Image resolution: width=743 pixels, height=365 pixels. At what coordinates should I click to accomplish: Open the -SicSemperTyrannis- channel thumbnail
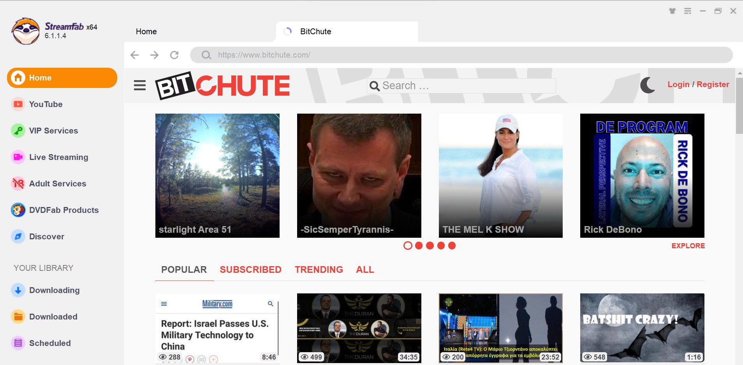point(359,175)
